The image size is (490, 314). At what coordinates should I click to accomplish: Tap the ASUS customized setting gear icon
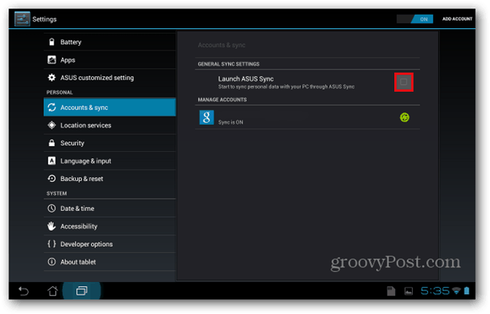coord(52,77)
